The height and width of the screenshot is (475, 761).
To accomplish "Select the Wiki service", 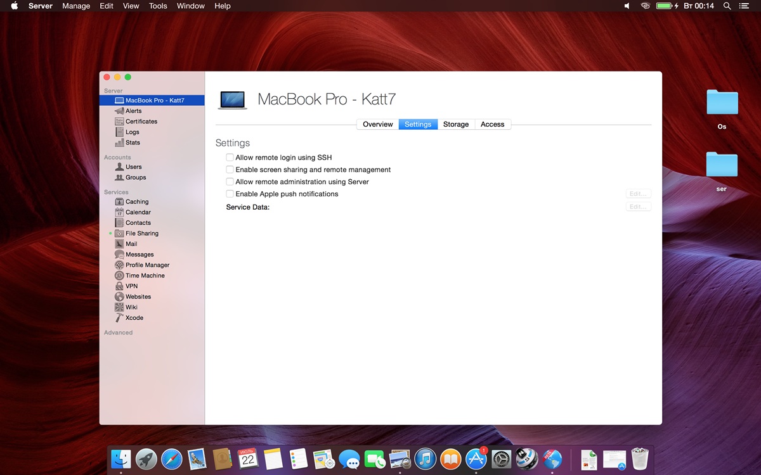I will 126,307.
